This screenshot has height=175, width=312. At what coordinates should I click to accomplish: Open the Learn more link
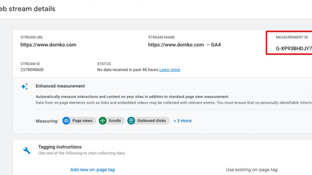click(x=170, y=70)
